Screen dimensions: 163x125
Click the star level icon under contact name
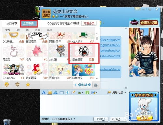click(x=53, y=17)
